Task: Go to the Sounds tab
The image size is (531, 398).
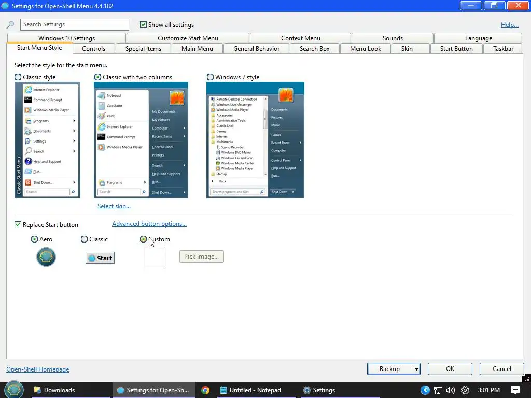Action: click(x=393, y=38)
